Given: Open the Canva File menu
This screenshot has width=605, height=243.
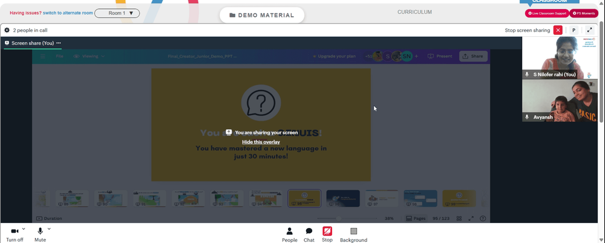Looking at the screenshot, I should (x=59, y=56).
